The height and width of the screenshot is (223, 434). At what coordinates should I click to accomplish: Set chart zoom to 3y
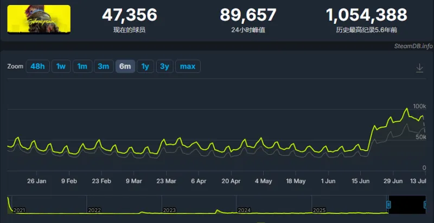pyautogui.click(x=165, y=67)
